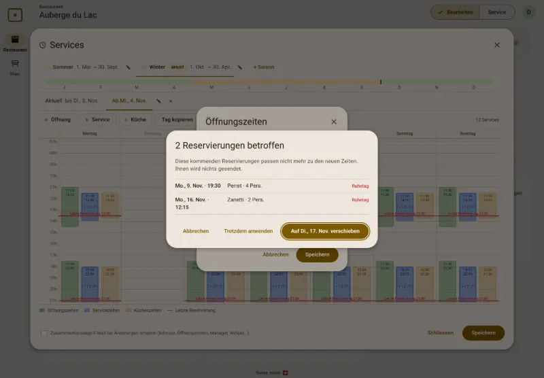Image resolution: width=544 pixels, height=378 pixels.
Task: Click Abbrechen in the Öffnungszeiten dialog
Action: click(275, 254)
